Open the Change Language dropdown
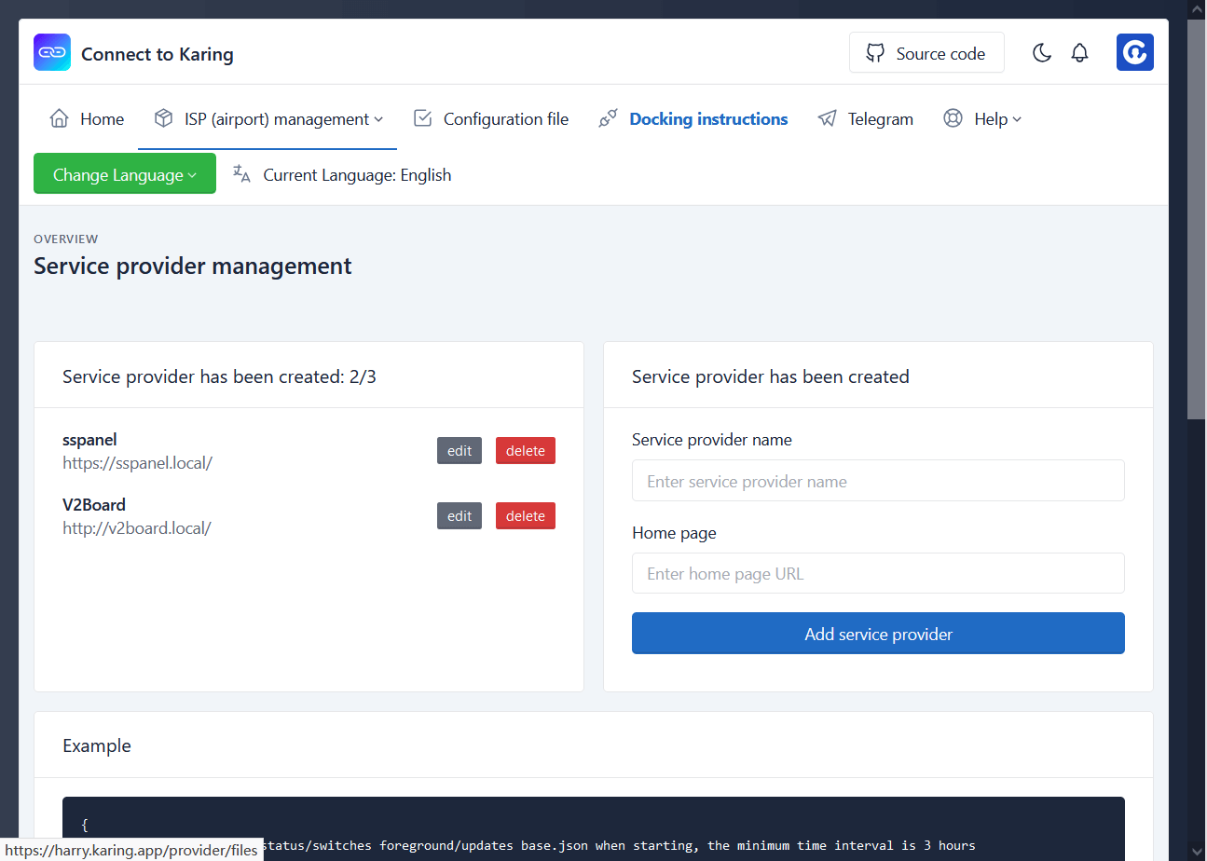This screenshot has height=861, width=1207. 125,175
